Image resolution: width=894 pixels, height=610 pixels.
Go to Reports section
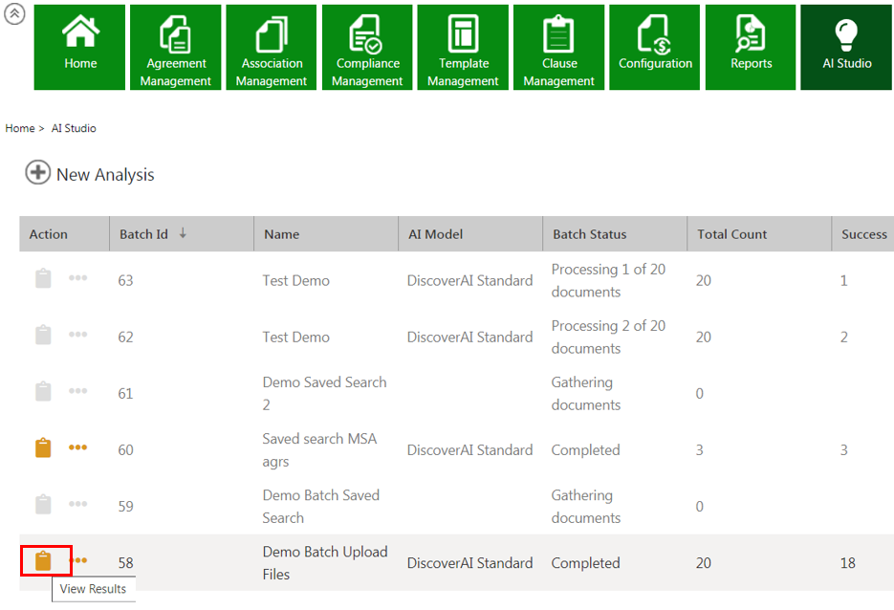751,47
